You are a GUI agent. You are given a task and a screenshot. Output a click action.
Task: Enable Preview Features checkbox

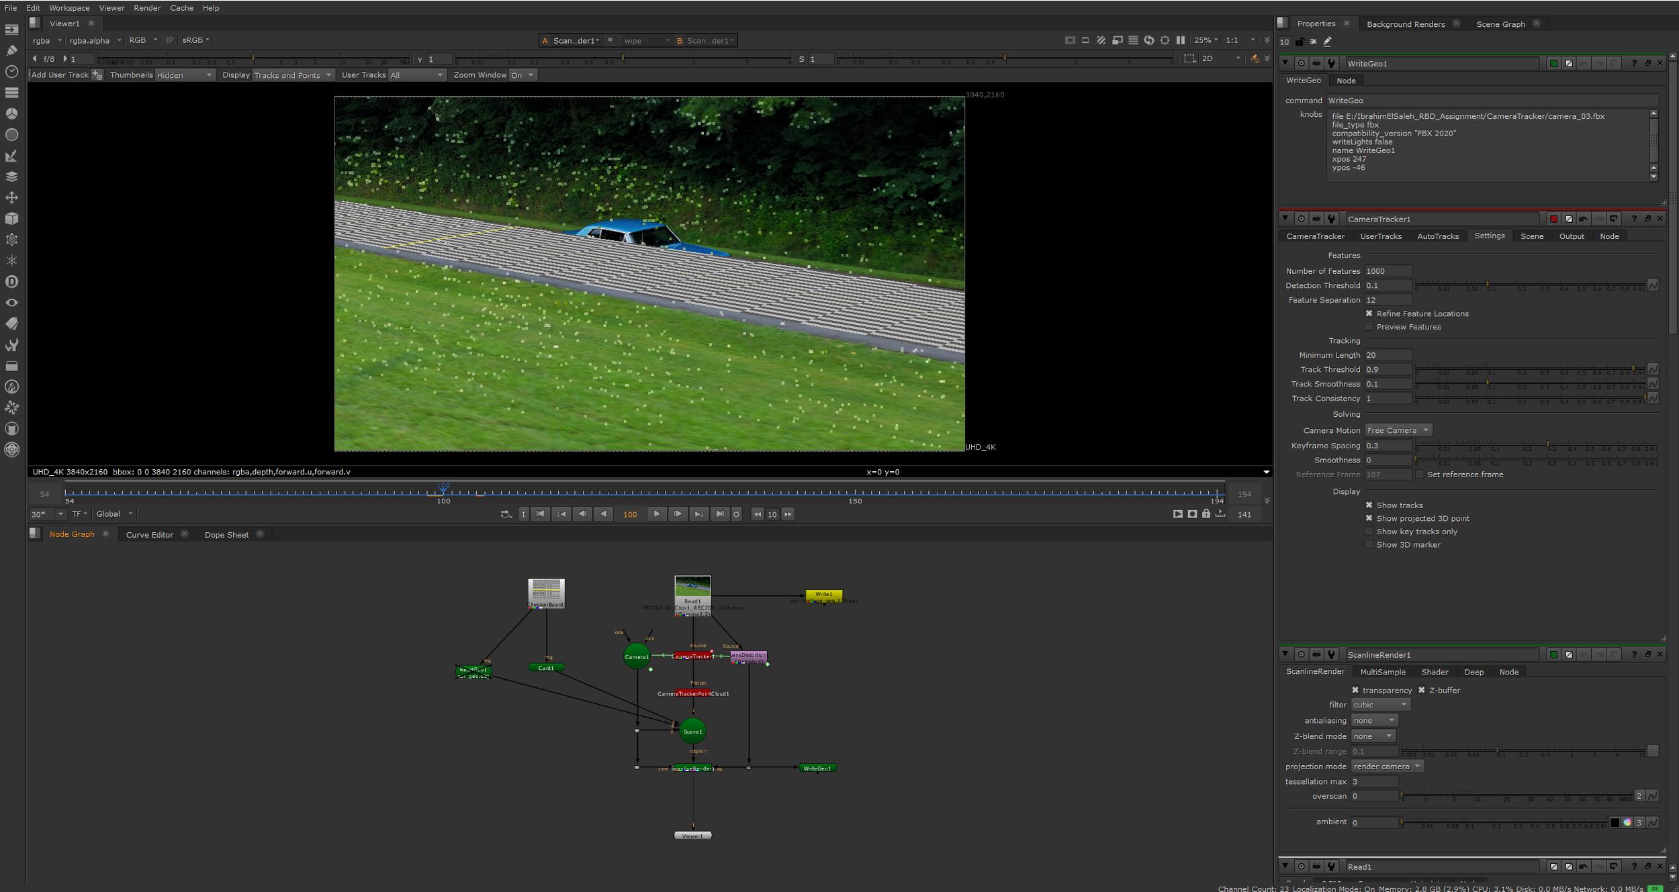(x=1369, y=327)
